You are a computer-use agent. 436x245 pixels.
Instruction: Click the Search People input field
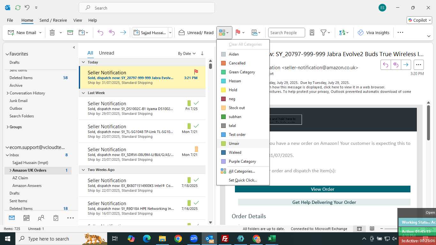pyautogui.click(x=286, y=33)
